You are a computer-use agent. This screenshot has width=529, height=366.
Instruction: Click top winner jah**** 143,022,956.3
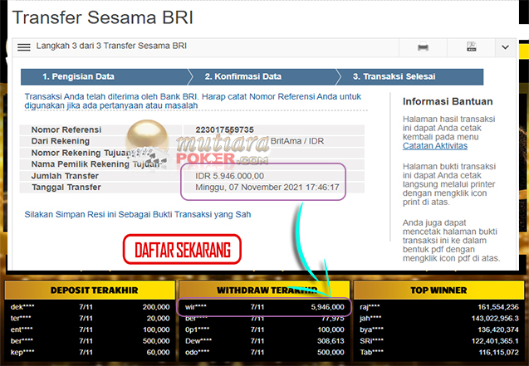439,319
